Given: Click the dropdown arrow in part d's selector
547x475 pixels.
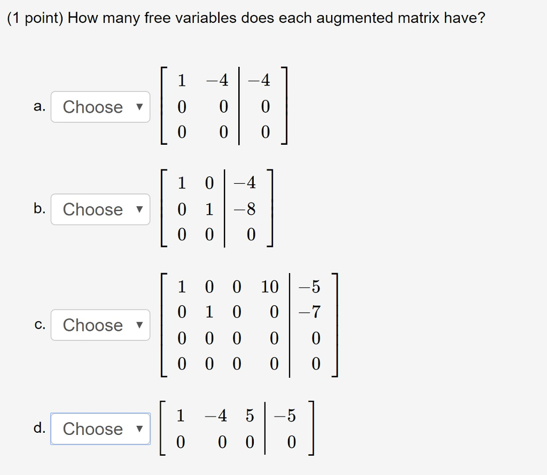Looking at the screenshot, I should pyautogui.click(x=138, y=429).
